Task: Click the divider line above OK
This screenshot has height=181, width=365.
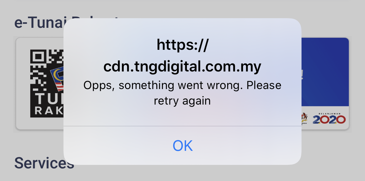Action: tap(182, 126)
